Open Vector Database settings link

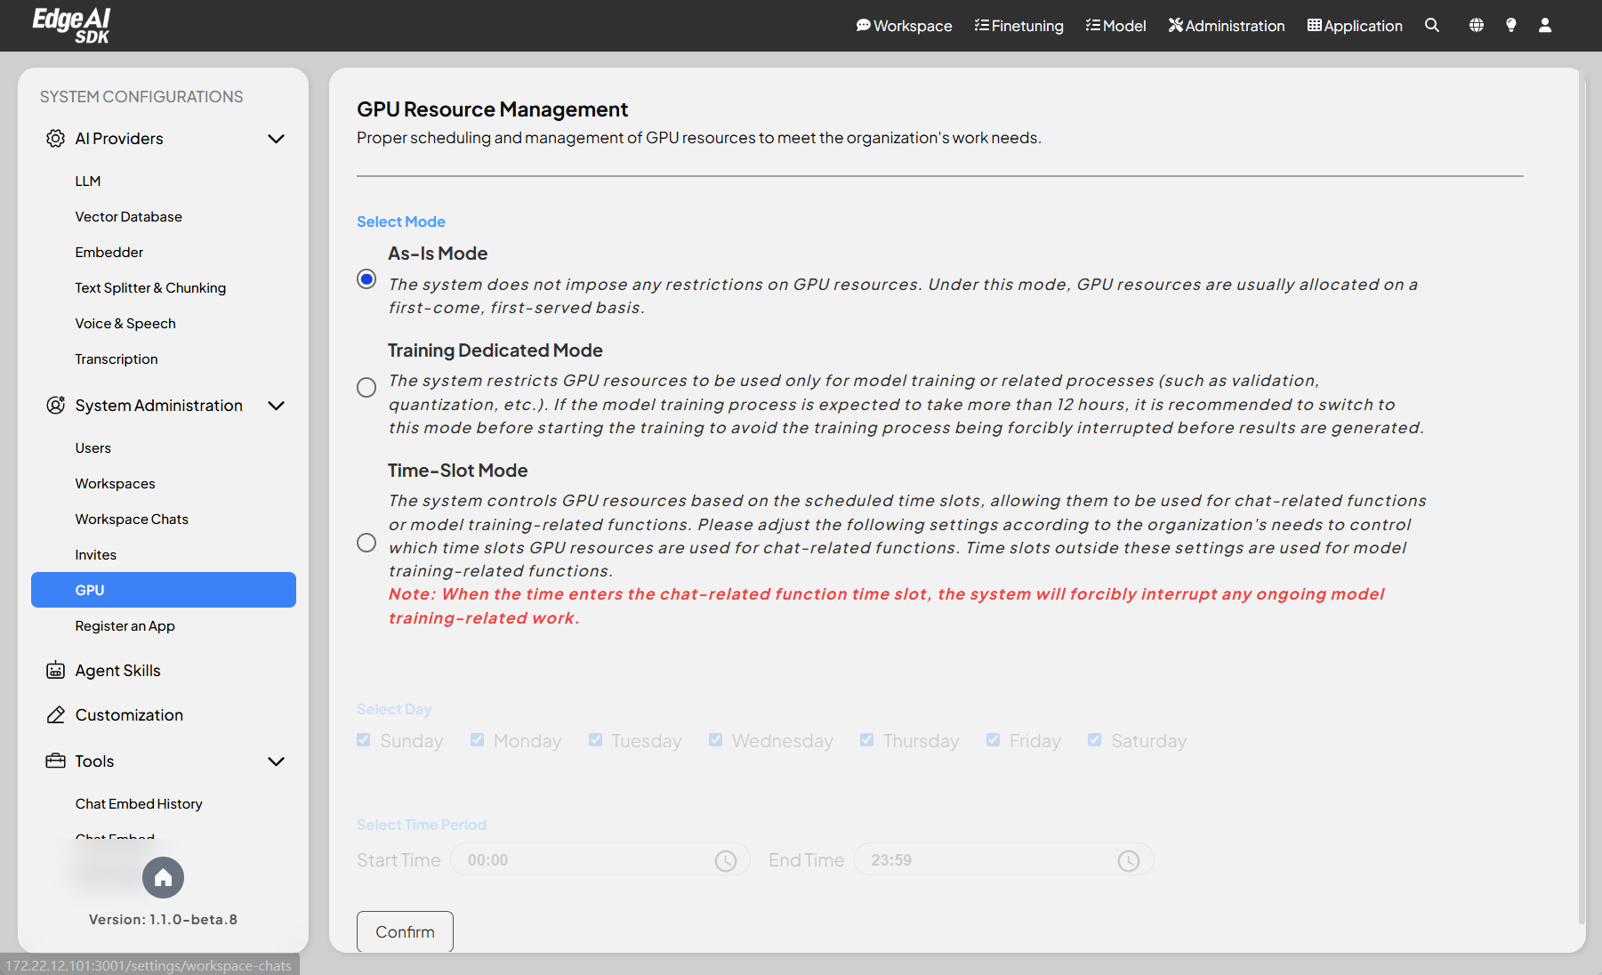tap(128, 217)
